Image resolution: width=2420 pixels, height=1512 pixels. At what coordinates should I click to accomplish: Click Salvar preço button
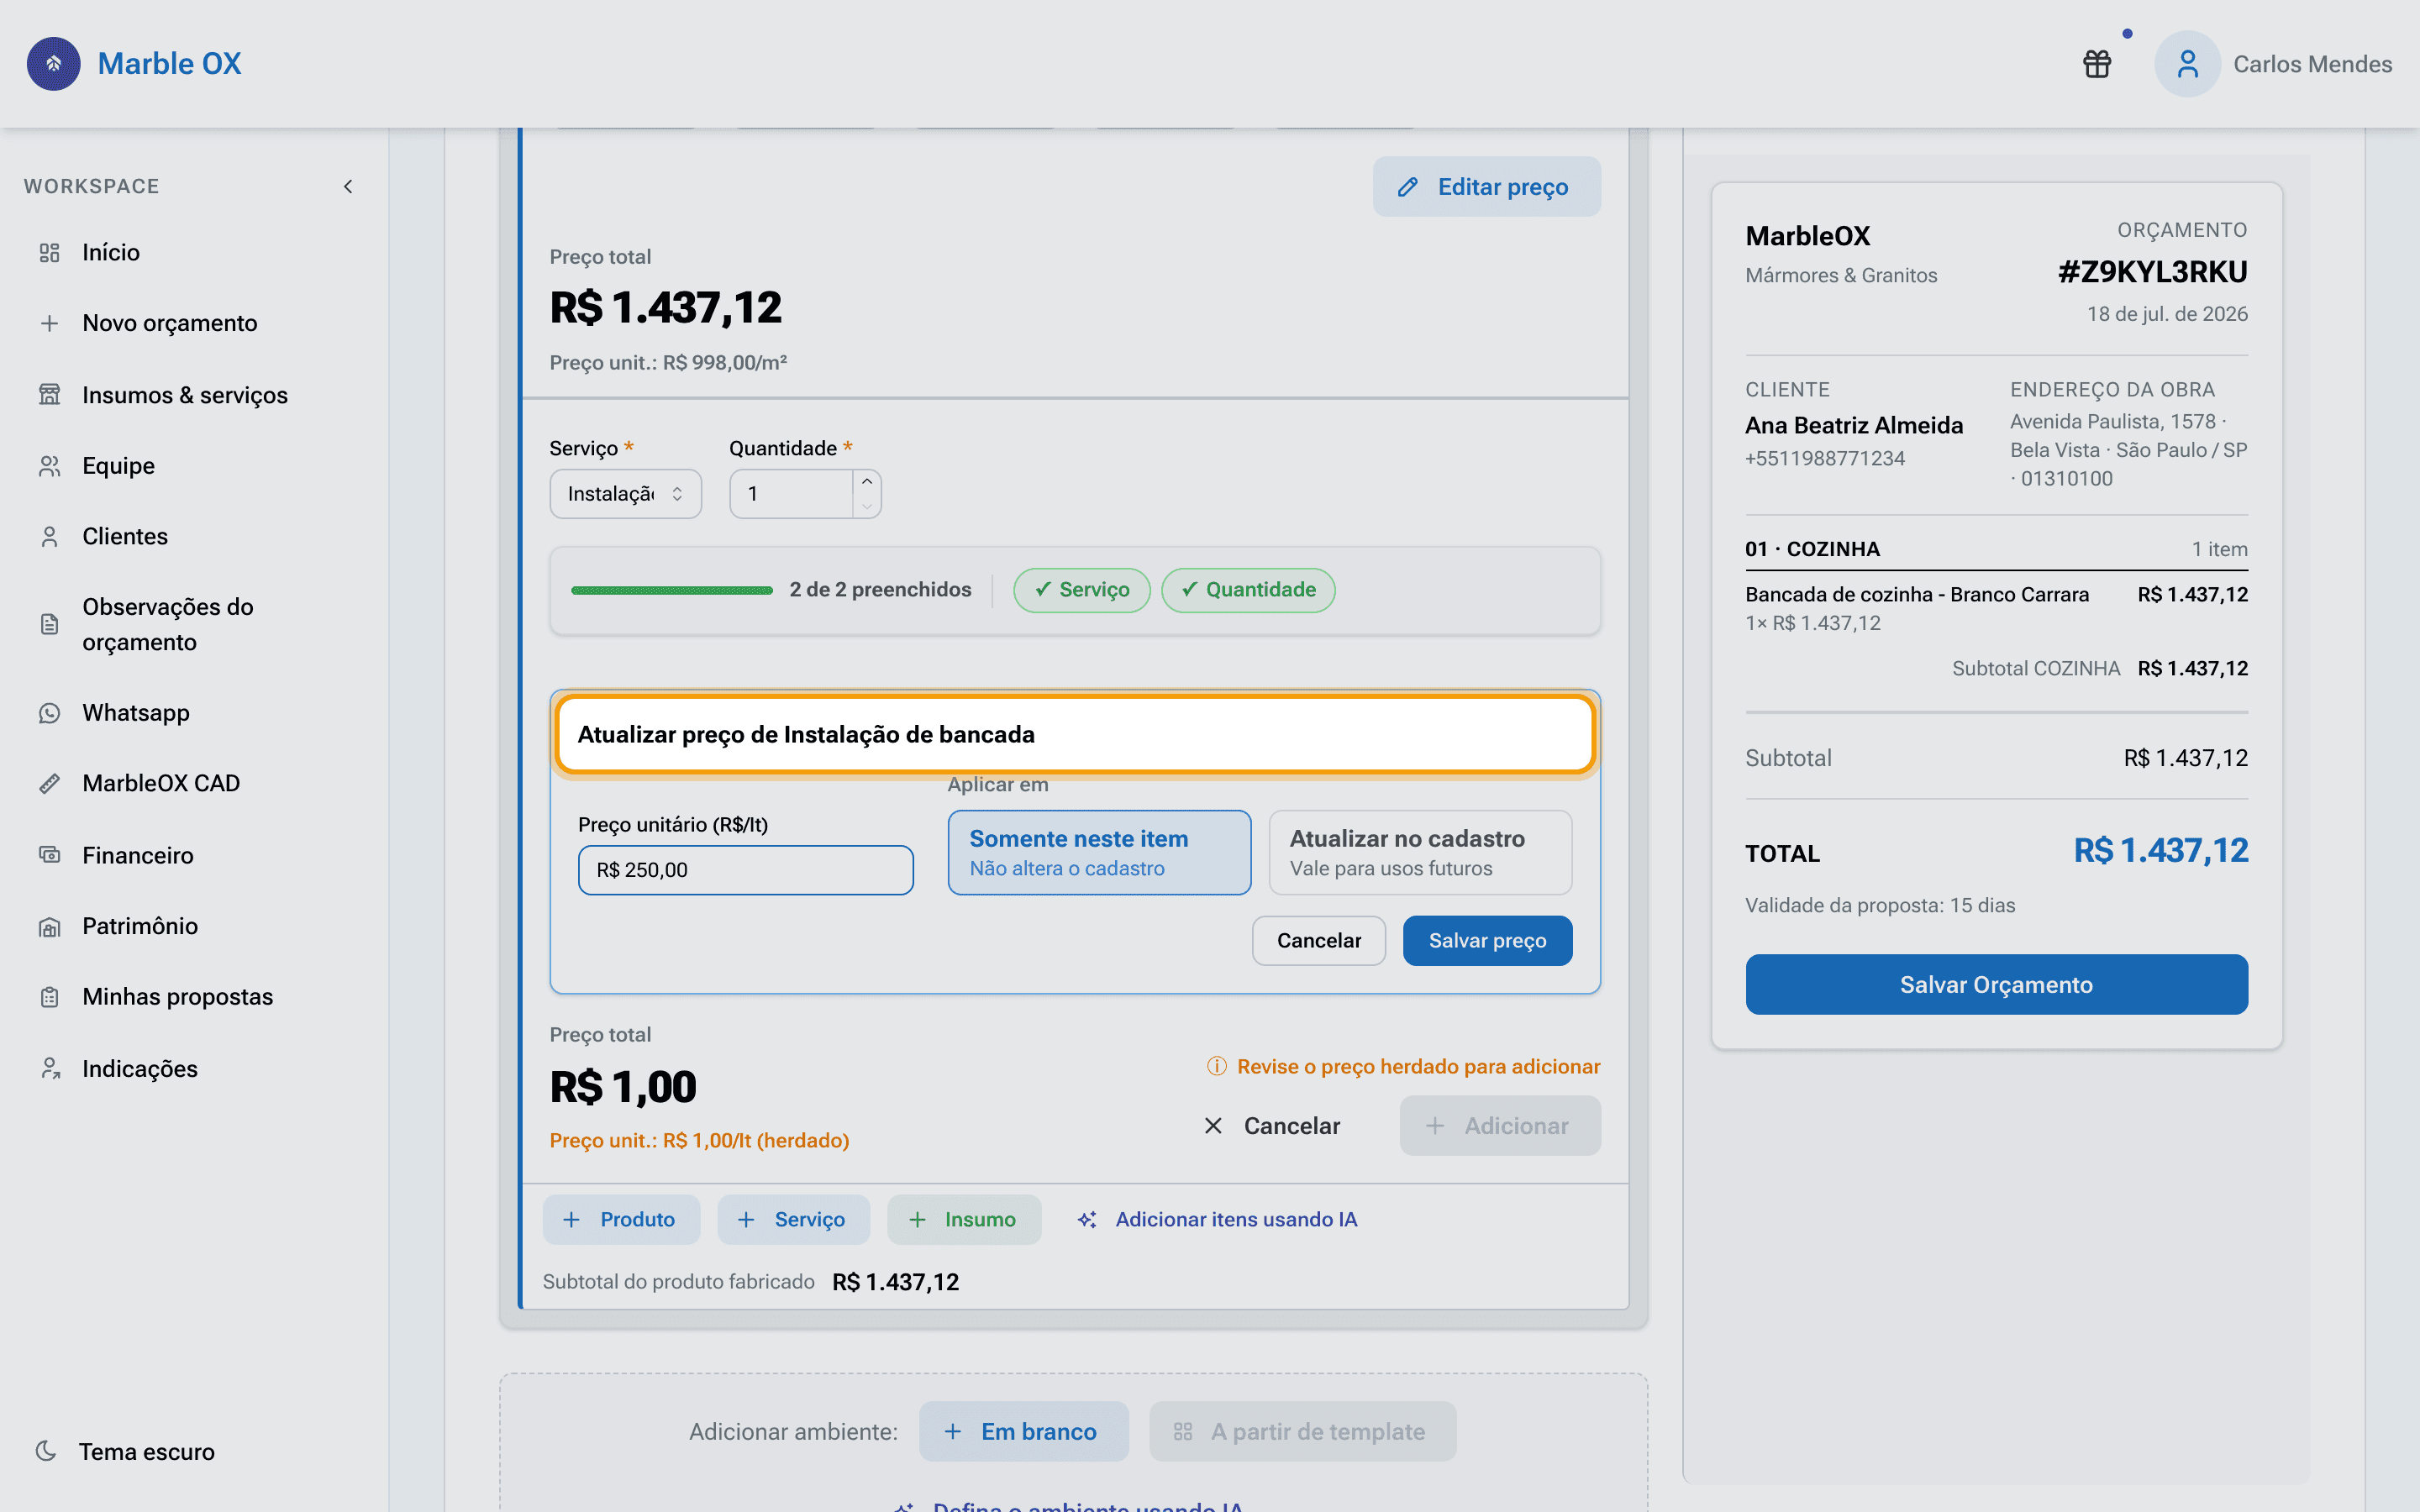pos(1487,941)
